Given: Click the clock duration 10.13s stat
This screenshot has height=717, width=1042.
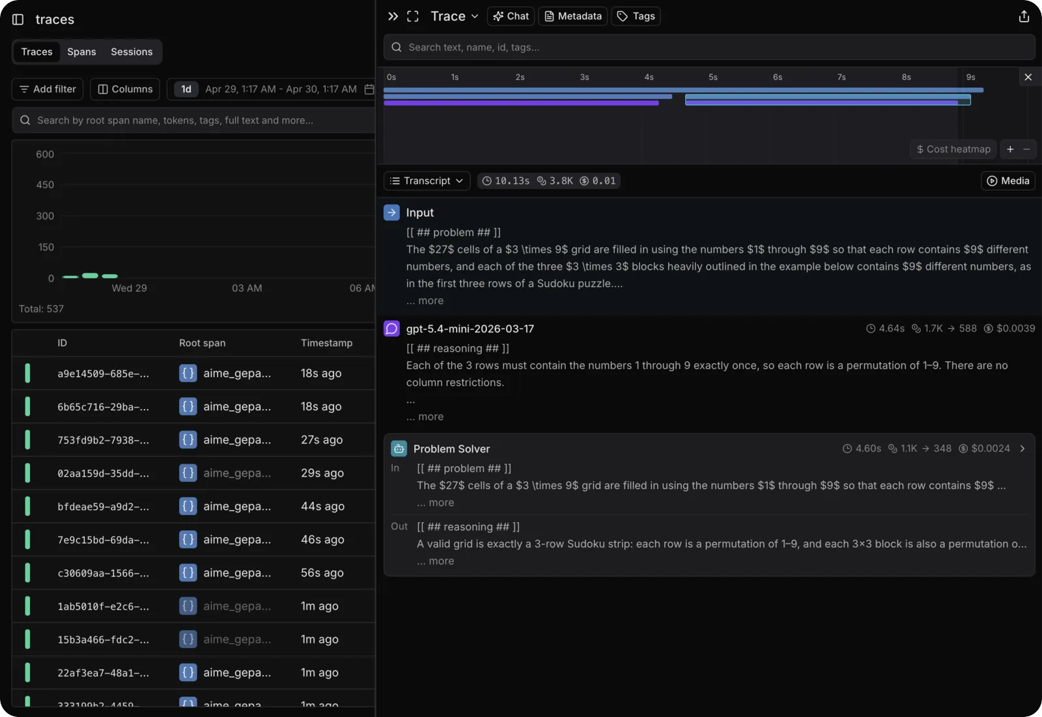Looking at the screenshot, I should (x=505, y=181).
